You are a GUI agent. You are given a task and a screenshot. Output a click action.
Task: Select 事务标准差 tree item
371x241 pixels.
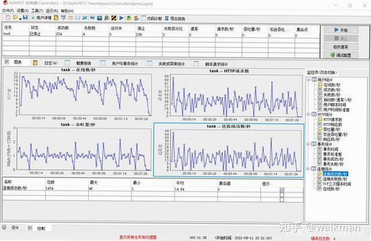tap(332, 155)
